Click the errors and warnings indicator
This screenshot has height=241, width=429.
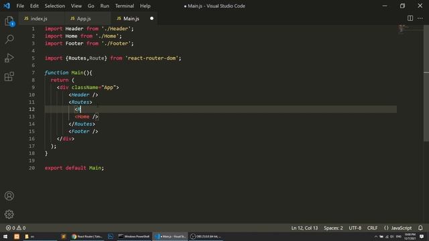[x=15, y=228]
